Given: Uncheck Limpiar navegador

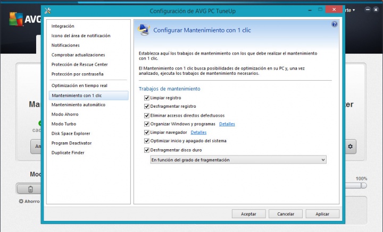Looking at the screenshot, I should pos(147,133).
